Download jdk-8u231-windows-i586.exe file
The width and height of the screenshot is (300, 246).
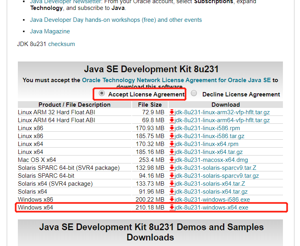click(x=212, y=200)
